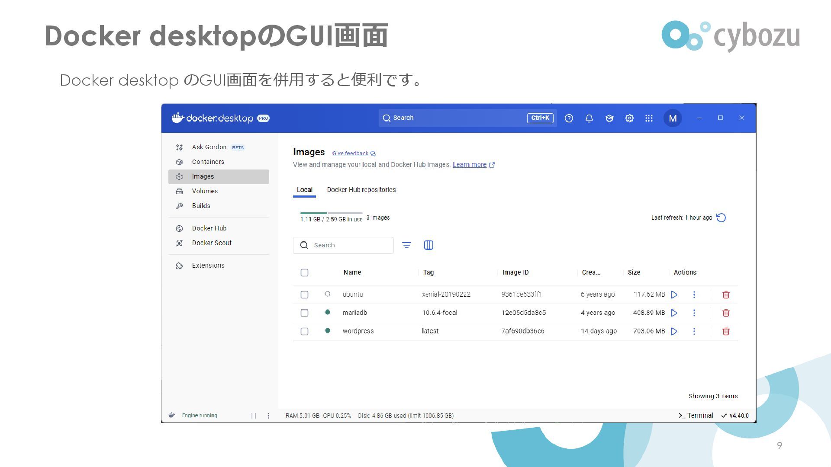The width and height of the screenshot is (831, 467).
Task: Refresh the images list
Action: coord(721,218)
